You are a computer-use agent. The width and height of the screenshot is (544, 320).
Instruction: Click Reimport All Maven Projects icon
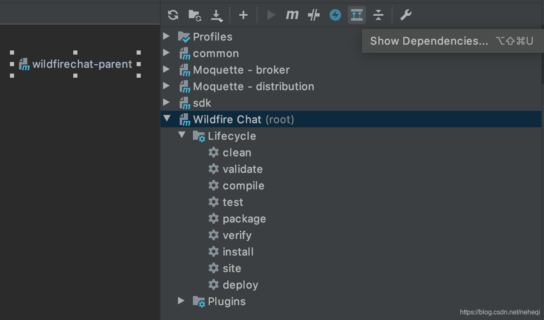click(173, 15)
